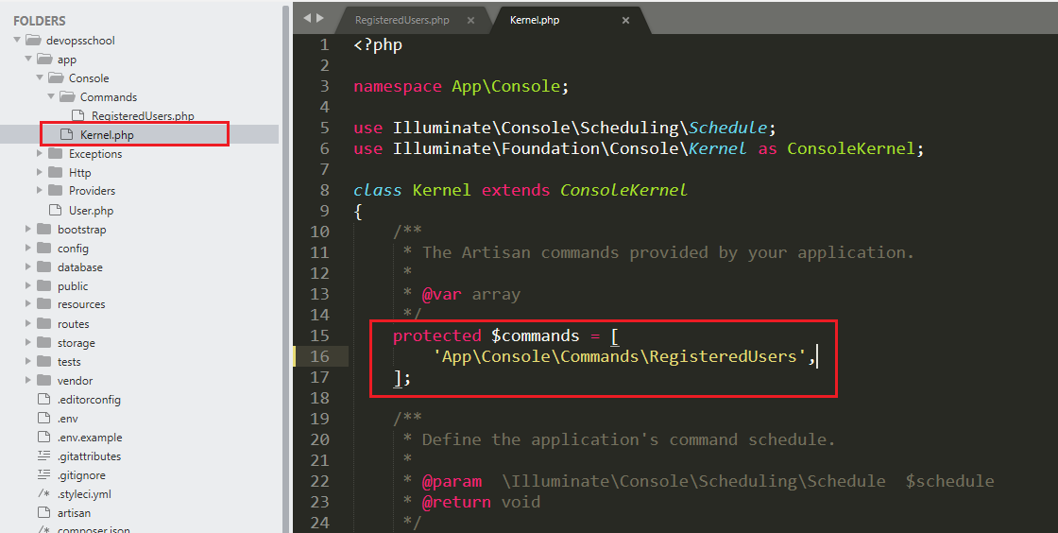Close the Kernel.php tab
This screenshot has width=1058, height=533.
click(x=625, y=20)
